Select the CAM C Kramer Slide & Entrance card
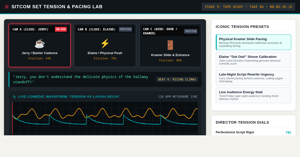Image resolution: width=300 pixels, height=157 pixels. click(170, 45)
